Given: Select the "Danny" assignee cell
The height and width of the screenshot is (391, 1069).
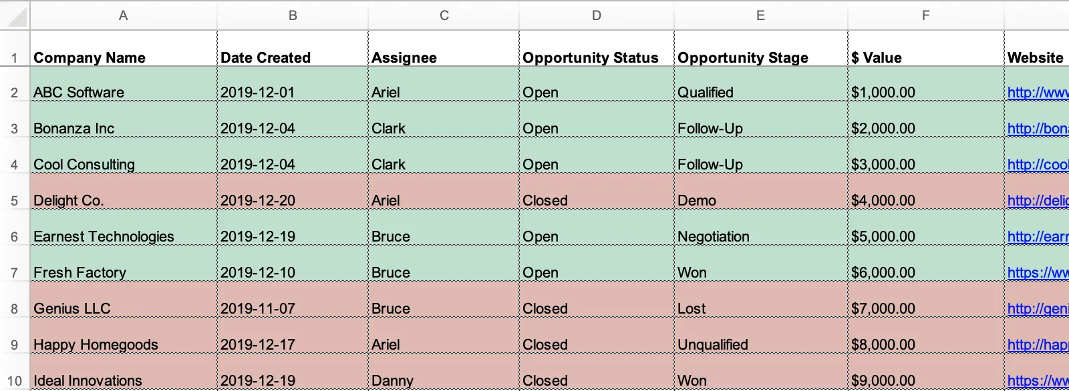Looking at the screenshot, I should point(392,380).
